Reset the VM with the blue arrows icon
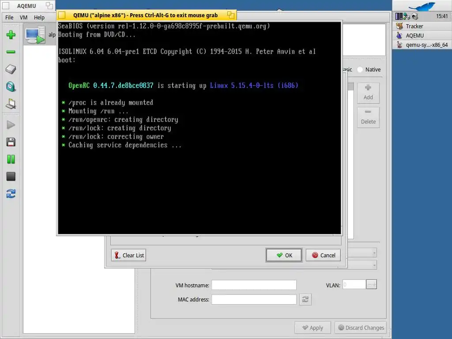The image size is (452, 339). [11, 194]
